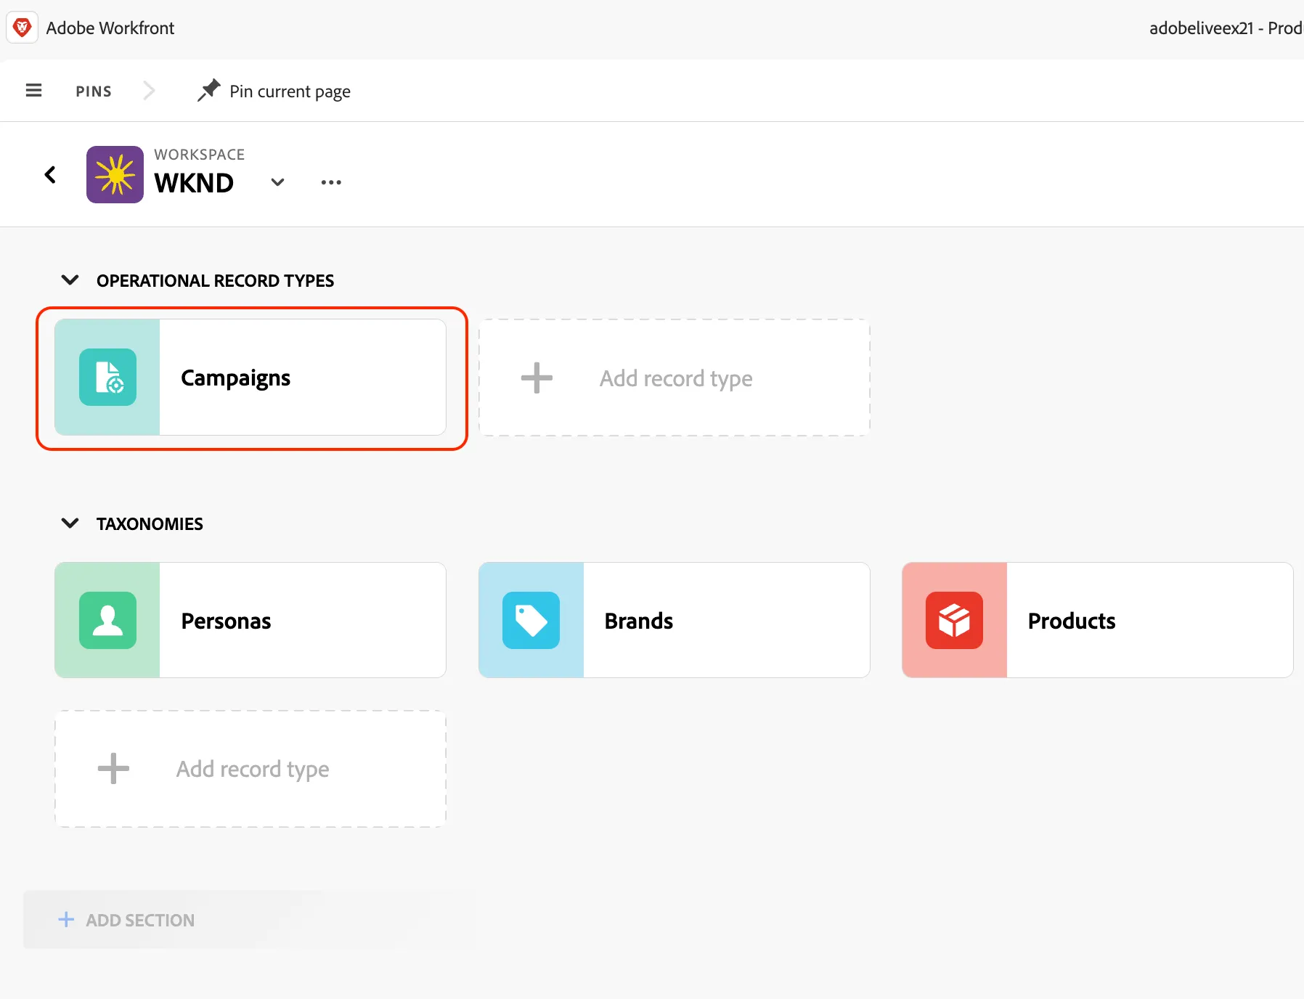Screen dimensions: 1304x999
Task: Click the Campaigns record type icon
Action: point(107,378)
